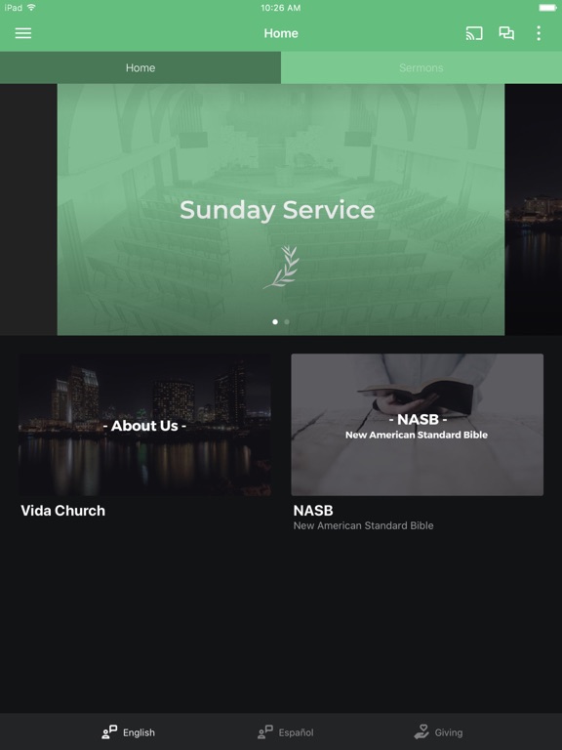Viewport: 562px width, 750px height.
Task: Open the hamburger menu
Action: [x=23, y=33]
